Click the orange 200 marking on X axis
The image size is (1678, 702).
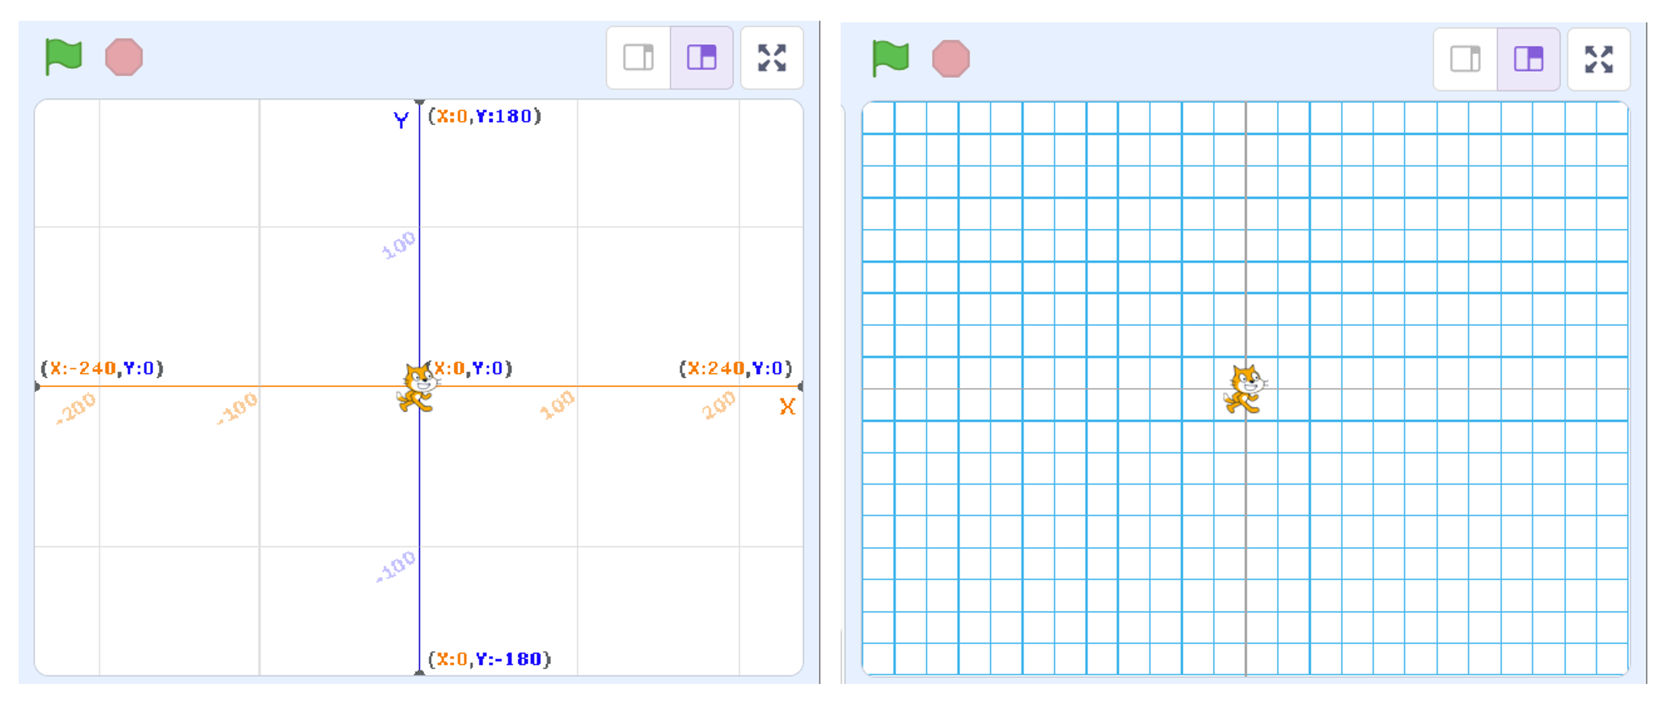pos(718,405)
